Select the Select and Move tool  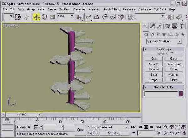[36, 17]
